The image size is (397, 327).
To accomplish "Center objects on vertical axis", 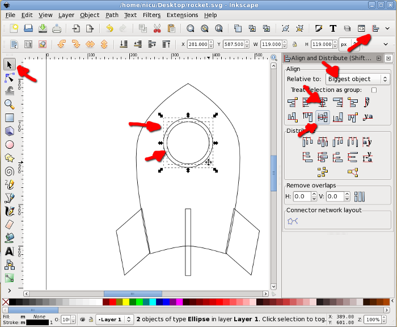I will coord(323,102).
